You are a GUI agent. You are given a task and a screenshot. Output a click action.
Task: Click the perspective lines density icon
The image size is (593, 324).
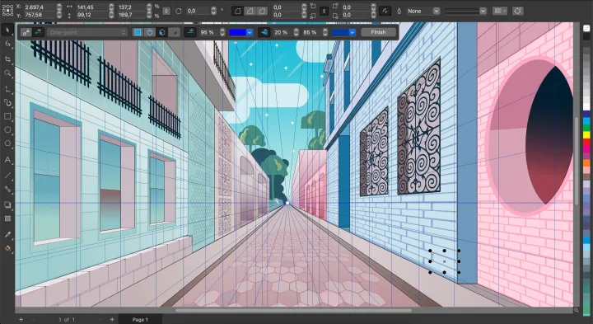coord(264,32)
